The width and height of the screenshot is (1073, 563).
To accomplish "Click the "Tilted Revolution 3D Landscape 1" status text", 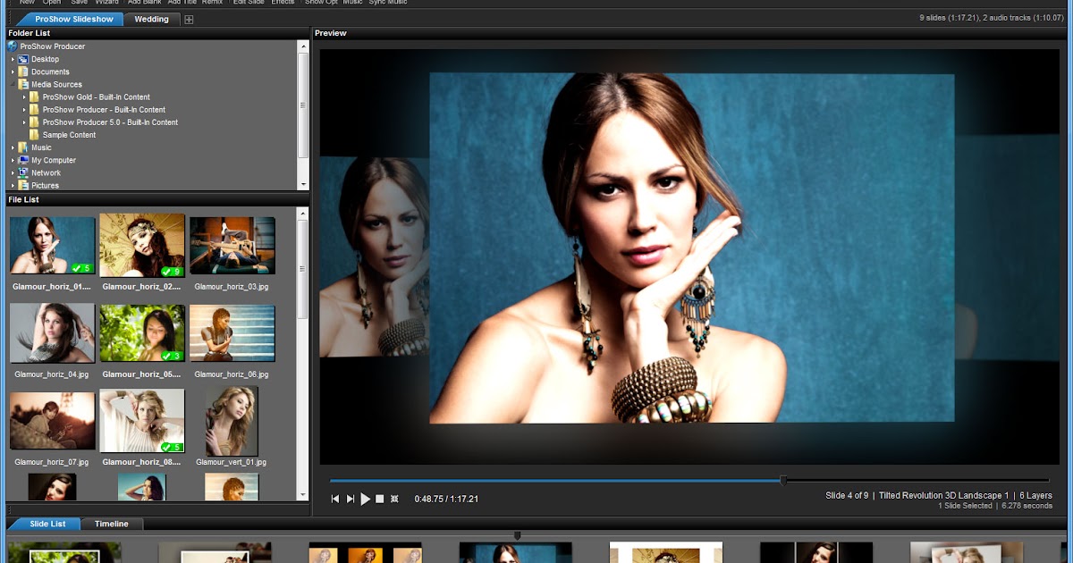I will tap(944, 495).
